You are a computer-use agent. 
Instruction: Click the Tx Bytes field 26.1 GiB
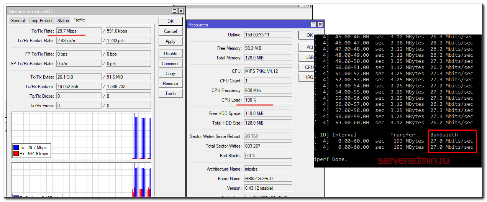79,77
